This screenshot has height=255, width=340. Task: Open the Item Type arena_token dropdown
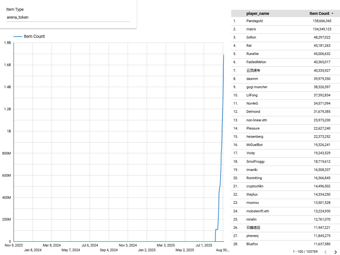68,17
